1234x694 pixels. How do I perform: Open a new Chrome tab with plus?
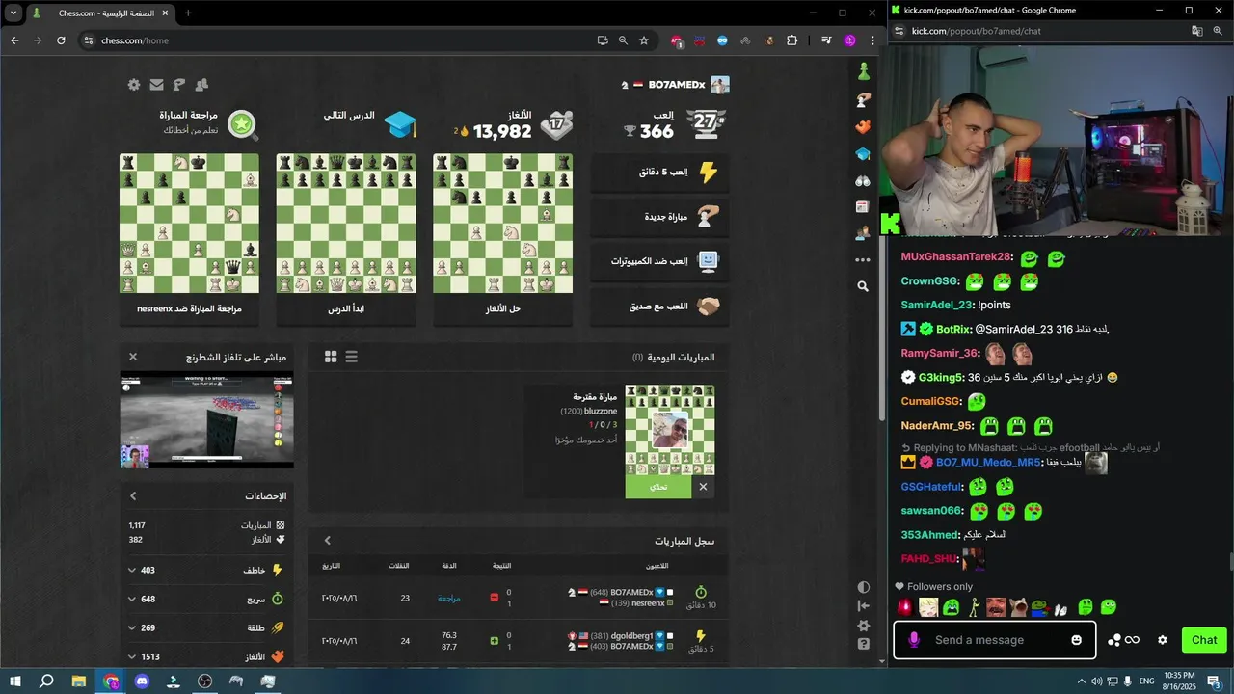click(x=188, y=13)
